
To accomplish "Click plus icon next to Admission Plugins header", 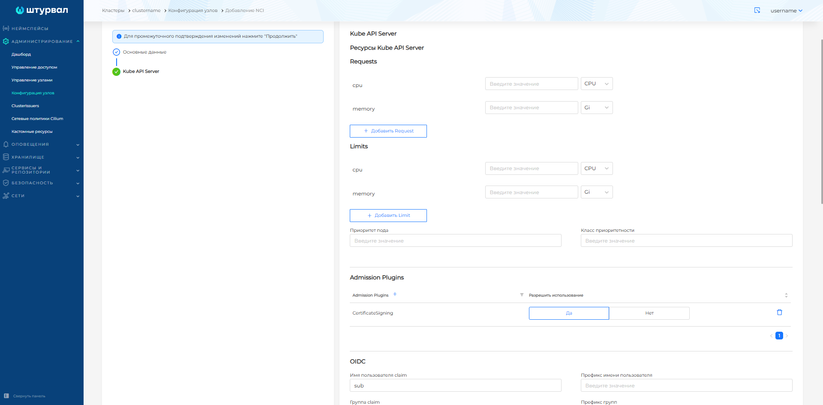I will (x=395, y=294).
